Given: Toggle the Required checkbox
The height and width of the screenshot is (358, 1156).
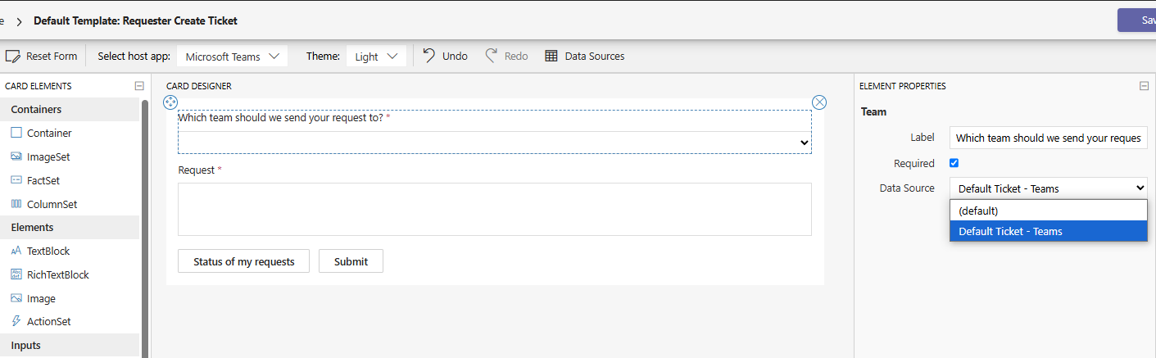Looking at the screenshot, I should (954, 163).
